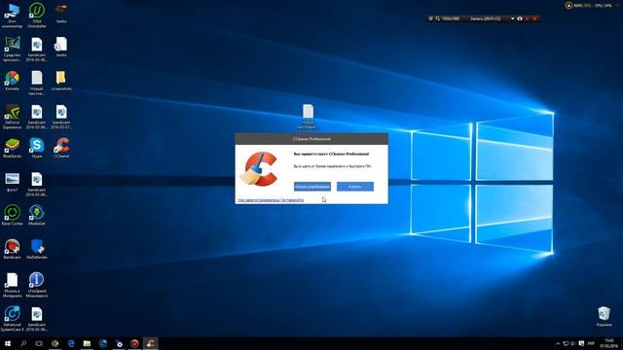623x350 pixels.
Task: Select the tanks settings file with gear
Action: (x=61, y=47)
